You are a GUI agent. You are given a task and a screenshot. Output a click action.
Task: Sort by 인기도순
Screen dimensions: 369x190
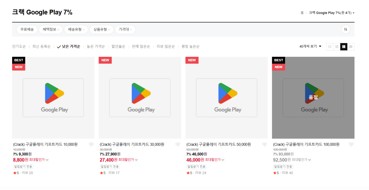19,46
